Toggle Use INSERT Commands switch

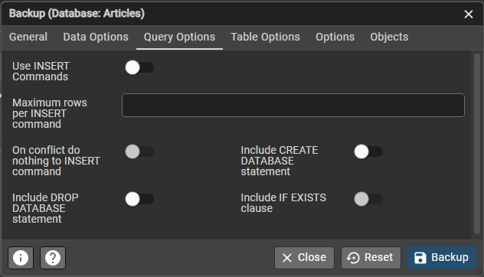(x=139, y=67)
